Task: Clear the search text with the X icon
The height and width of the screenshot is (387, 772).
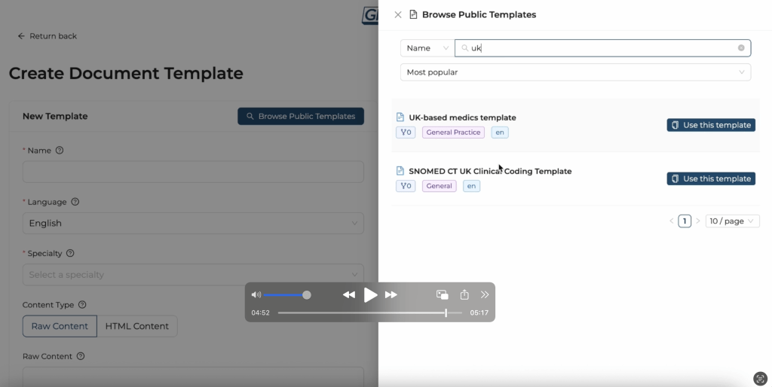Action: click(x=741, y=48)
